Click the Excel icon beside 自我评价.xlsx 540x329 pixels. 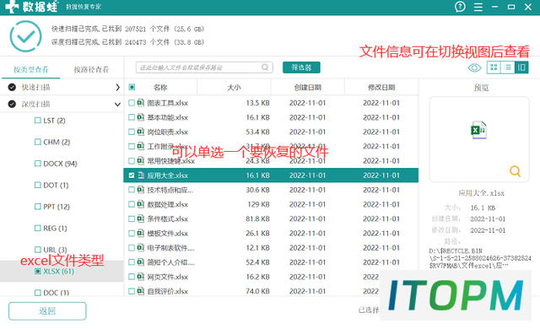[141, 291]
